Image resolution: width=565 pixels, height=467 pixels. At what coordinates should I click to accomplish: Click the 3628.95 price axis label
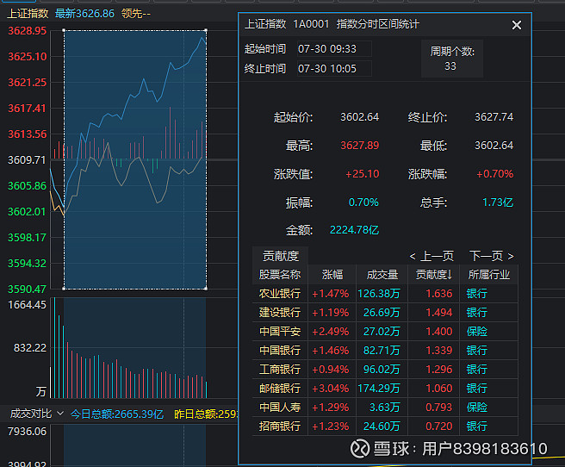[27, 31]
